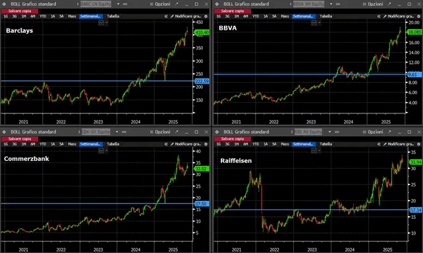This screenshot has height=253, width=423.
Task: Click the move handle icon of the Raiffeisen panel
Action: click(x=217, y=132)
